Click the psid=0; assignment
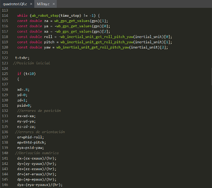212x188 pixels. (24, 106)
